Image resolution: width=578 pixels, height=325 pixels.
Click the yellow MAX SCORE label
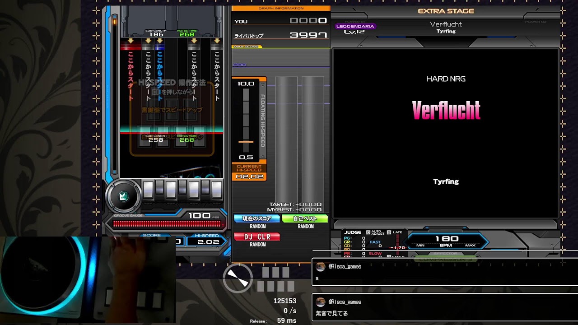tap(247, 46)
